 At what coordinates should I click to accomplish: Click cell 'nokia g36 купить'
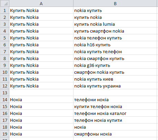coord(115,65)
